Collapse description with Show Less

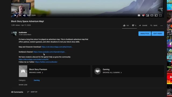(23, 85)
